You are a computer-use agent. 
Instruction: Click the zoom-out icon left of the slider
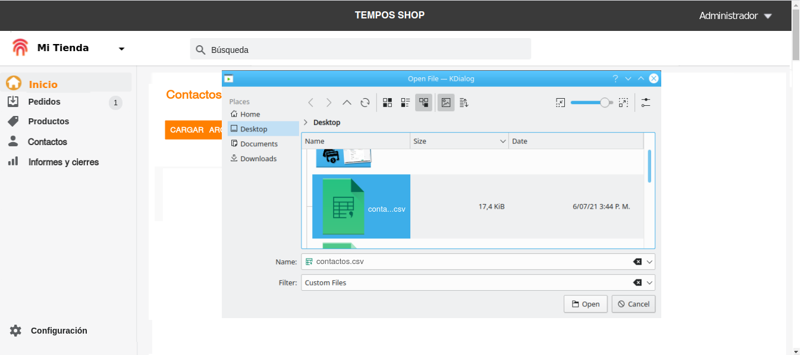[x=560, y=102]
